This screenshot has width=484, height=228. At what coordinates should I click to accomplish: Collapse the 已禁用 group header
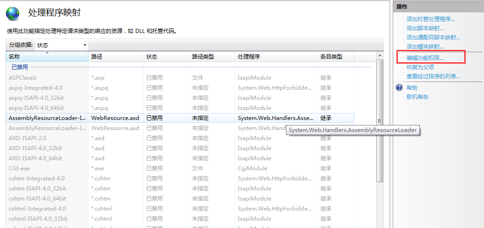19,67
